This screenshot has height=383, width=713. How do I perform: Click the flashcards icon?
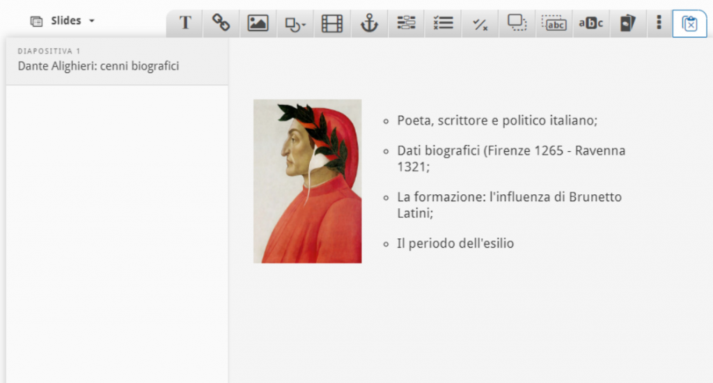coord(628,23)
